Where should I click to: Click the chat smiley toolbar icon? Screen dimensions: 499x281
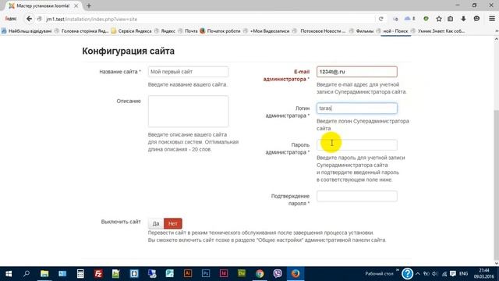476,19
